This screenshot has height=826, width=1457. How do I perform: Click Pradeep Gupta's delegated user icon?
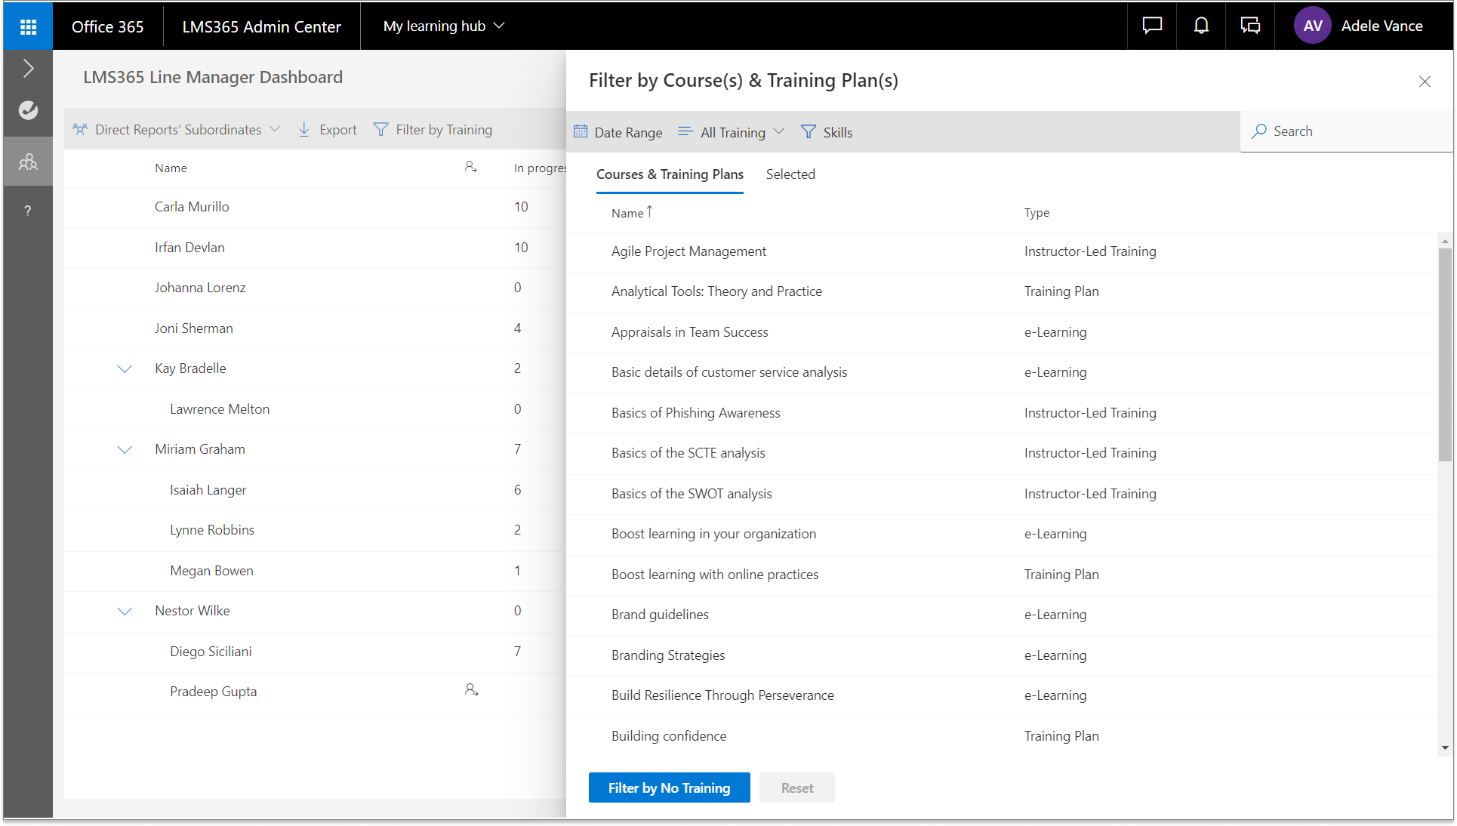471,690
